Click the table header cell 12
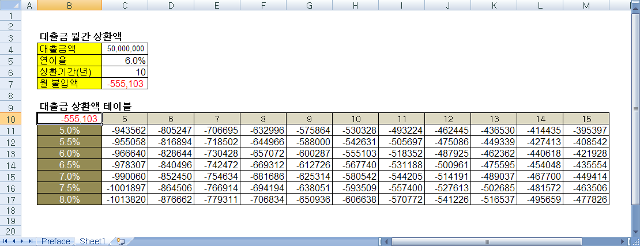Image resolution: width=640 pixels, height=246 pixels. click(448, 119)
